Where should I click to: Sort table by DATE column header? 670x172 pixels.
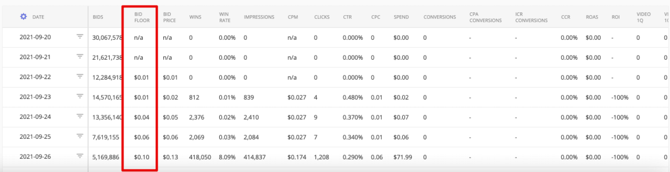point(38,17)
